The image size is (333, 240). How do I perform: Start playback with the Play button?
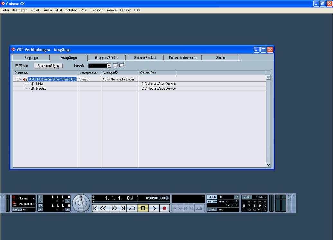tap(154, 208)
